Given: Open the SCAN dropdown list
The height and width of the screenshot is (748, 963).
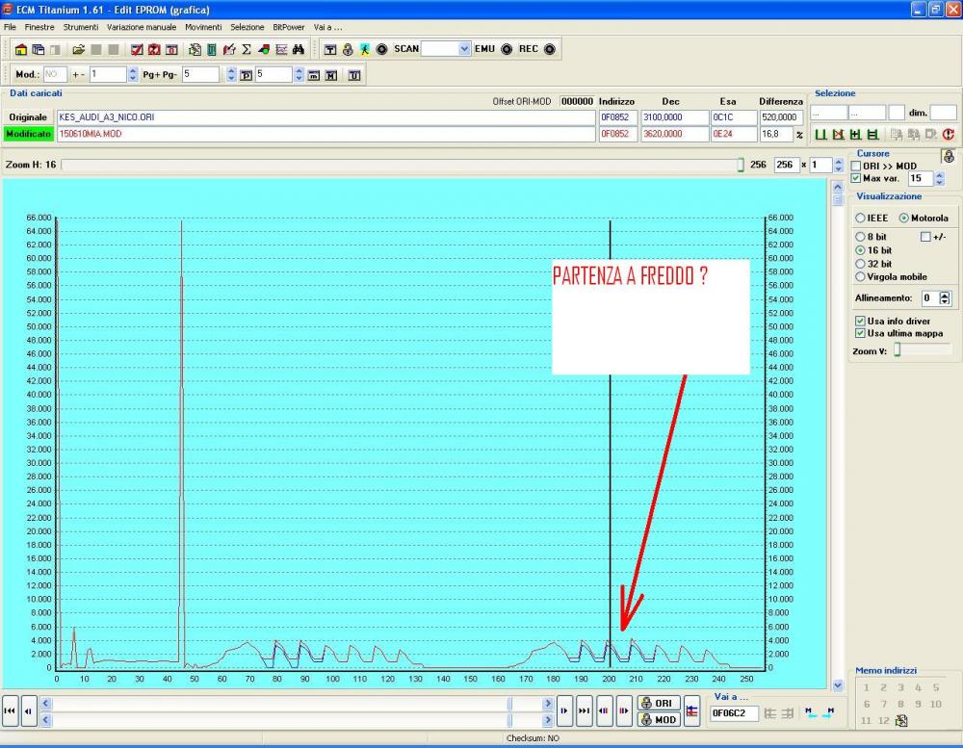Looking at the screenshot, I should tap(465, 49).
